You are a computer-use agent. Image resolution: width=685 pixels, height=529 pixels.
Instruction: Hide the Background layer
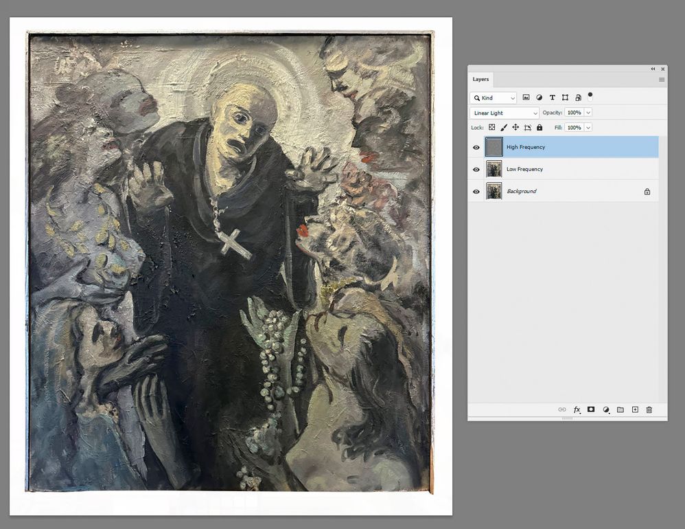[476, 192]
